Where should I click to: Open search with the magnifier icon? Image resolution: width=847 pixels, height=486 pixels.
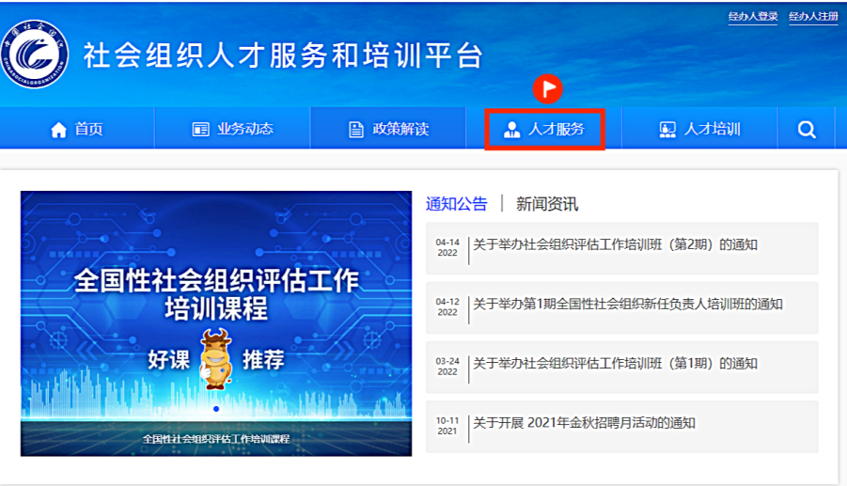tap(807, 130)
